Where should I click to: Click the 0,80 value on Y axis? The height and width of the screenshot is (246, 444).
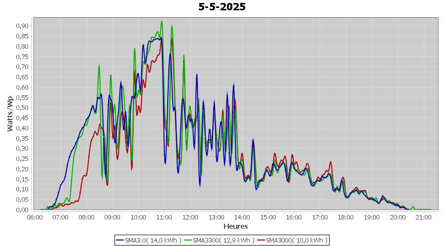point(22,46)
